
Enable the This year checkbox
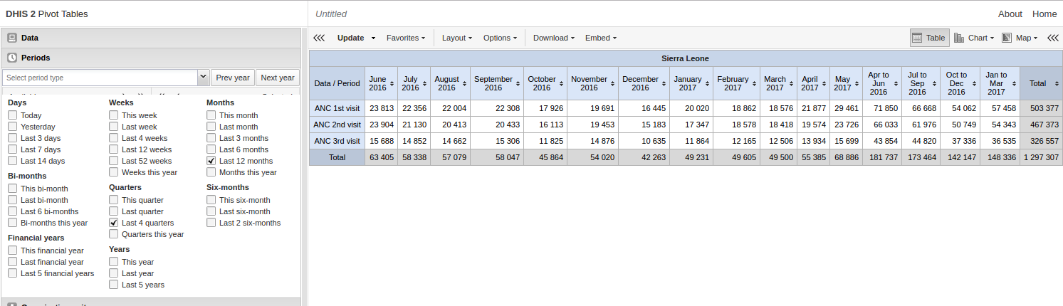pyautogui.click(x=114, y=262)
